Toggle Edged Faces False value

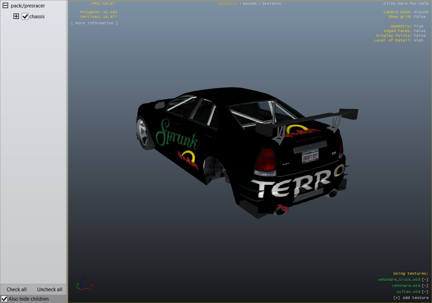(x=420, y=31)
